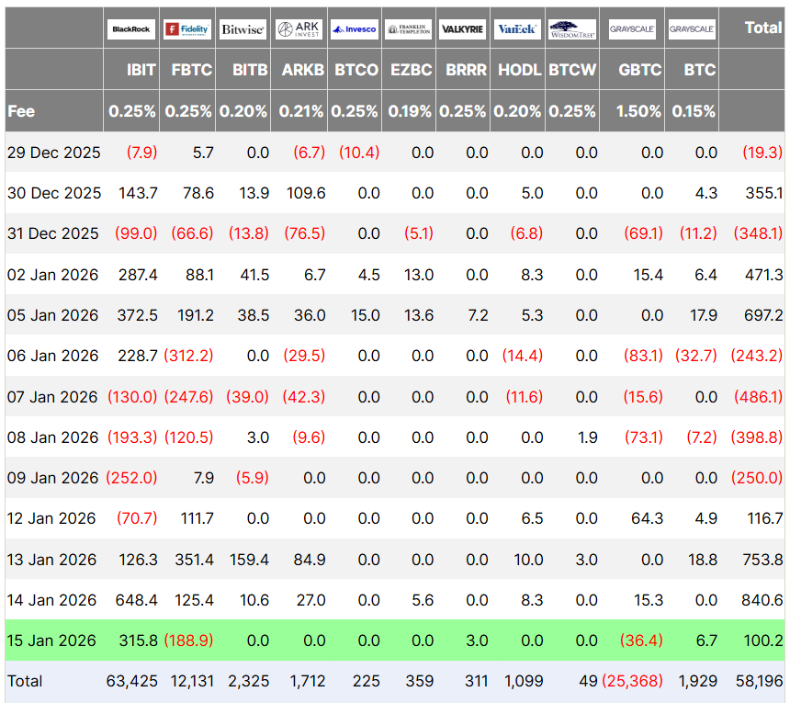The image size is (790, 703).
Task: Click the Franklin Templeton logo
Action: click(408, 29)
